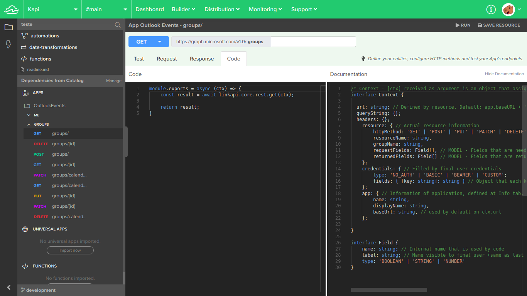
Task: Expand the ME tree section
Action: (29, 115)
